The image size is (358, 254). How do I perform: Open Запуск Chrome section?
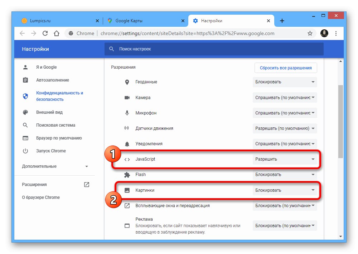pyautogui.click(x=51, y=151)
